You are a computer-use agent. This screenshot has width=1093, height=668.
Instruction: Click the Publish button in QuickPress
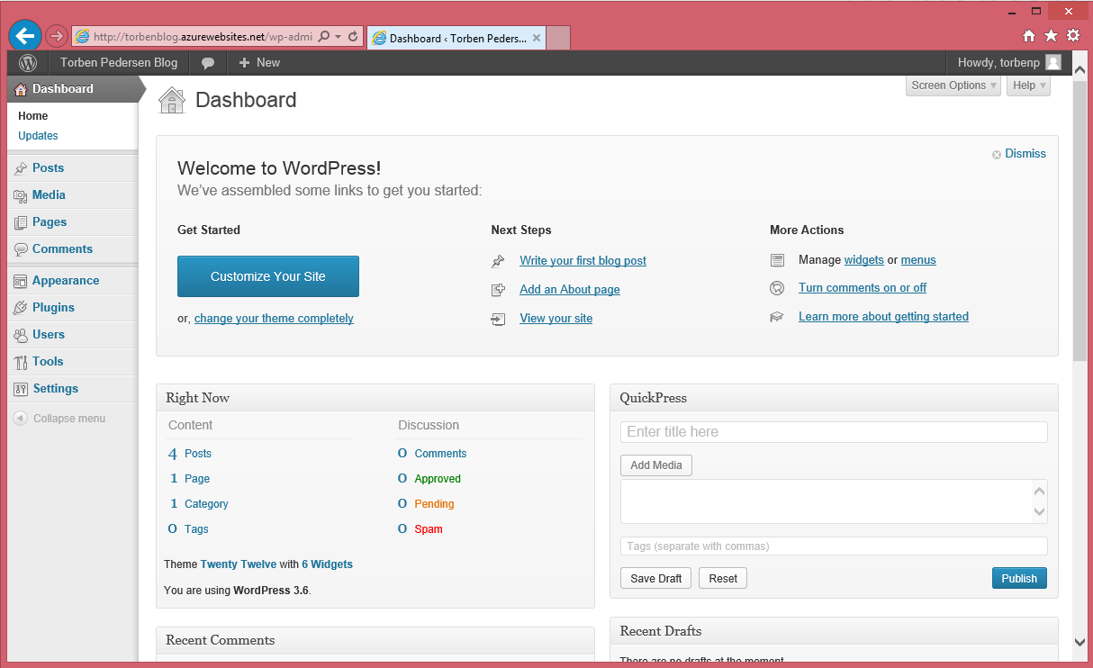click(x=1019, y=578)
